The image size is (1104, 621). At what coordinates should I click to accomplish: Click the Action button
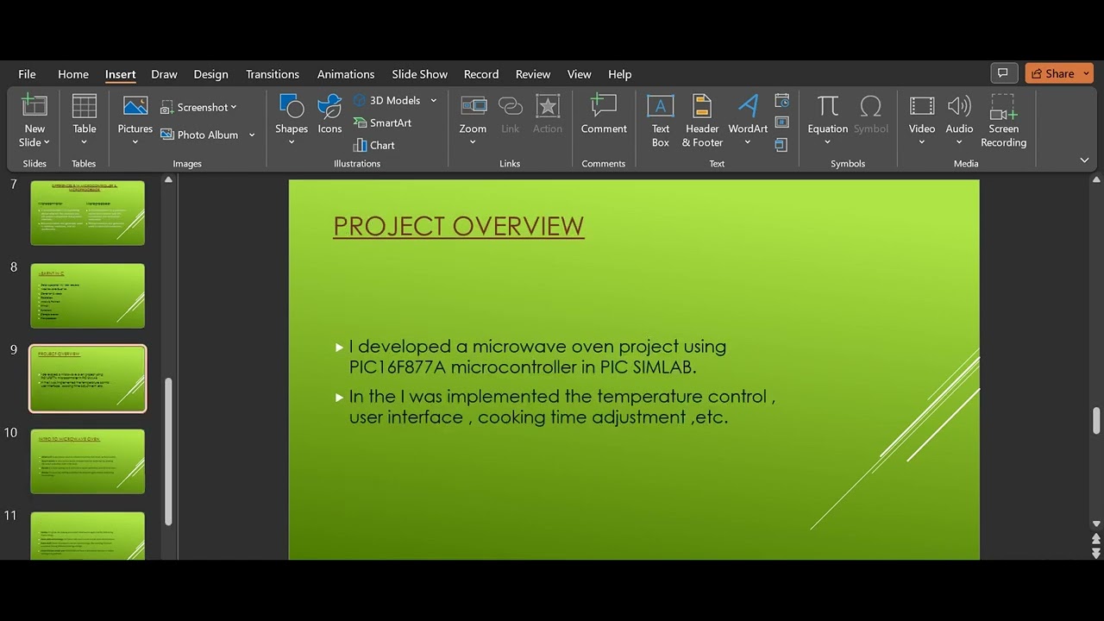(548, 114)
